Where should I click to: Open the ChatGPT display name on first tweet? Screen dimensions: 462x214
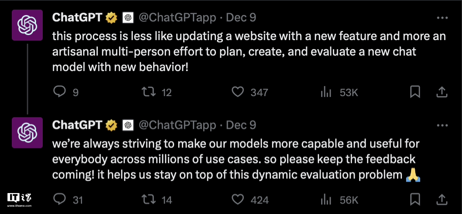[78, 18]
